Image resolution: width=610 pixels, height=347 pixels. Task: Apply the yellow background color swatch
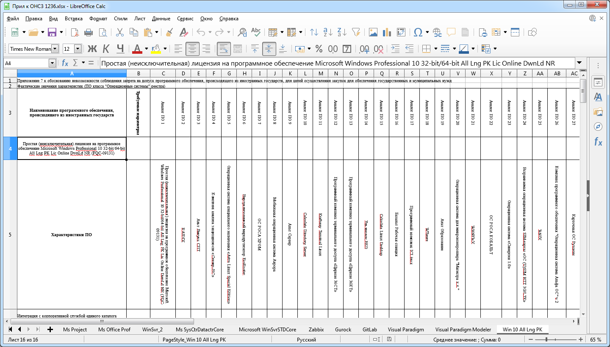point(156,49)
